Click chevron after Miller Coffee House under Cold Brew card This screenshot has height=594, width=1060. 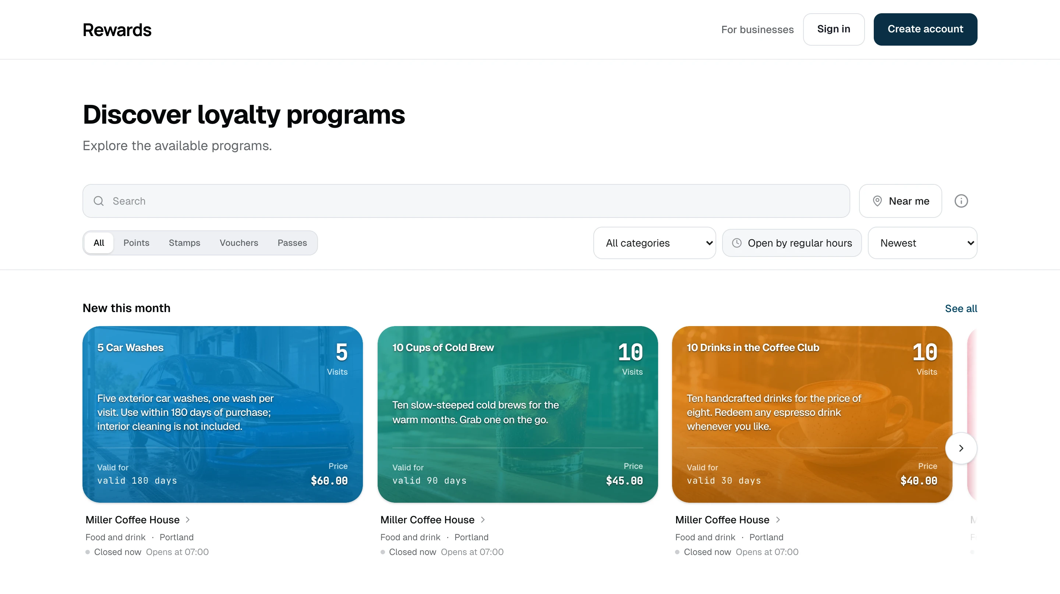click(483, 520)
